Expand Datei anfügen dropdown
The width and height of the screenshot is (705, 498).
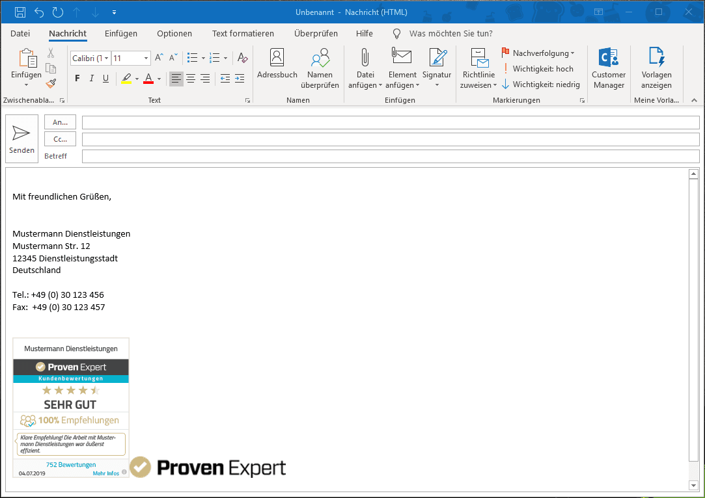pyautogui.click(x=380, y=85)
